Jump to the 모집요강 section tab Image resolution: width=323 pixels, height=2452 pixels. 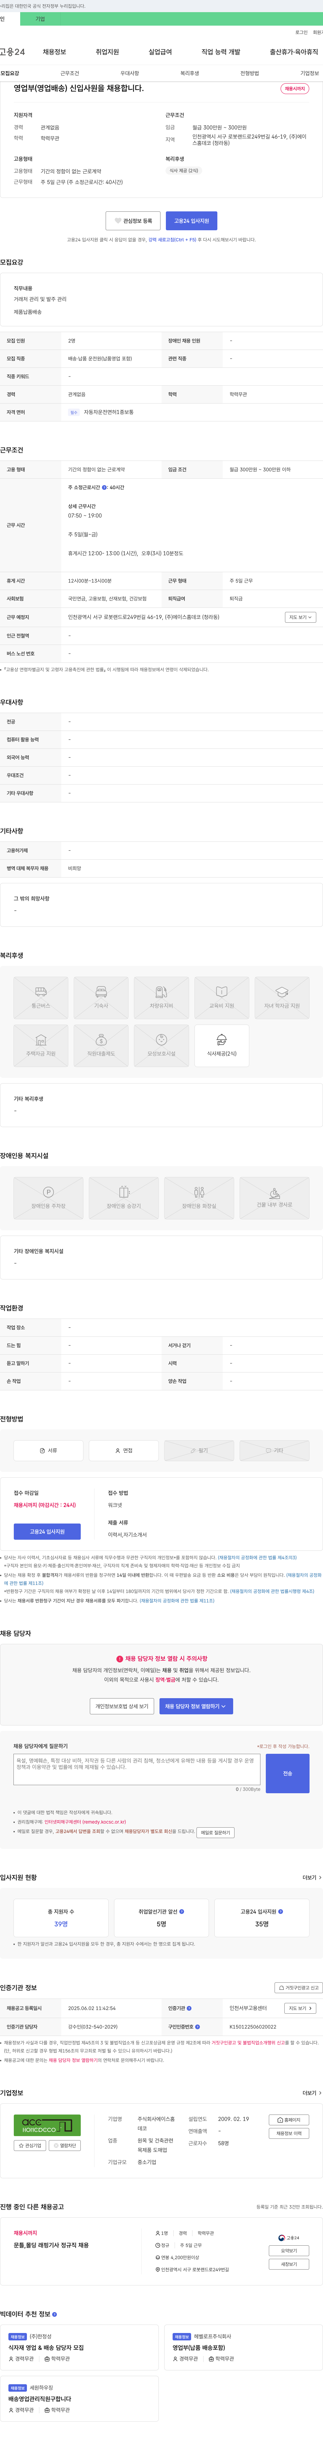point(9,73)
